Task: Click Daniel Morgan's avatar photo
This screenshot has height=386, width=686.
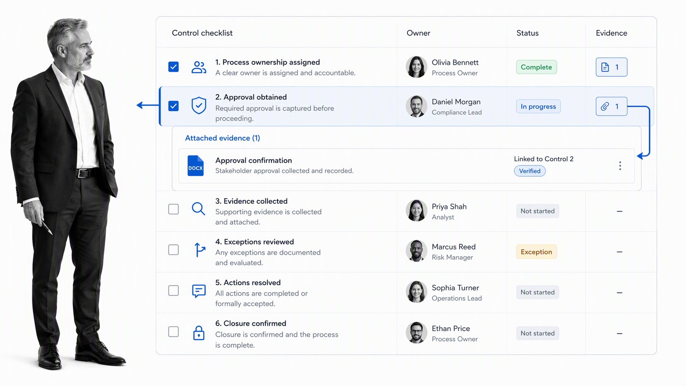Action: (416, 106)
